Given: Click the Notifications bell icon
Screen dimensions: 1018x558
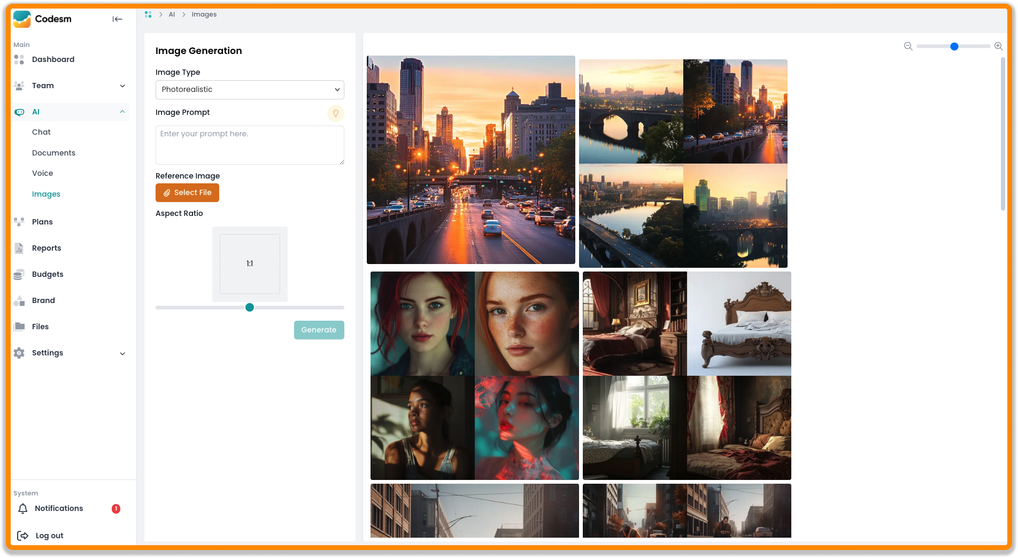Looking at the screenshot, I should pos(23,508).
